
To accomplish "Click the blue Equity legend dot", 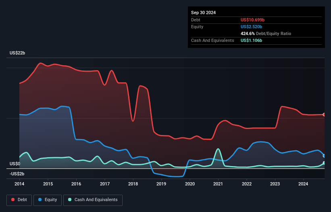I will tap(40, 200).
